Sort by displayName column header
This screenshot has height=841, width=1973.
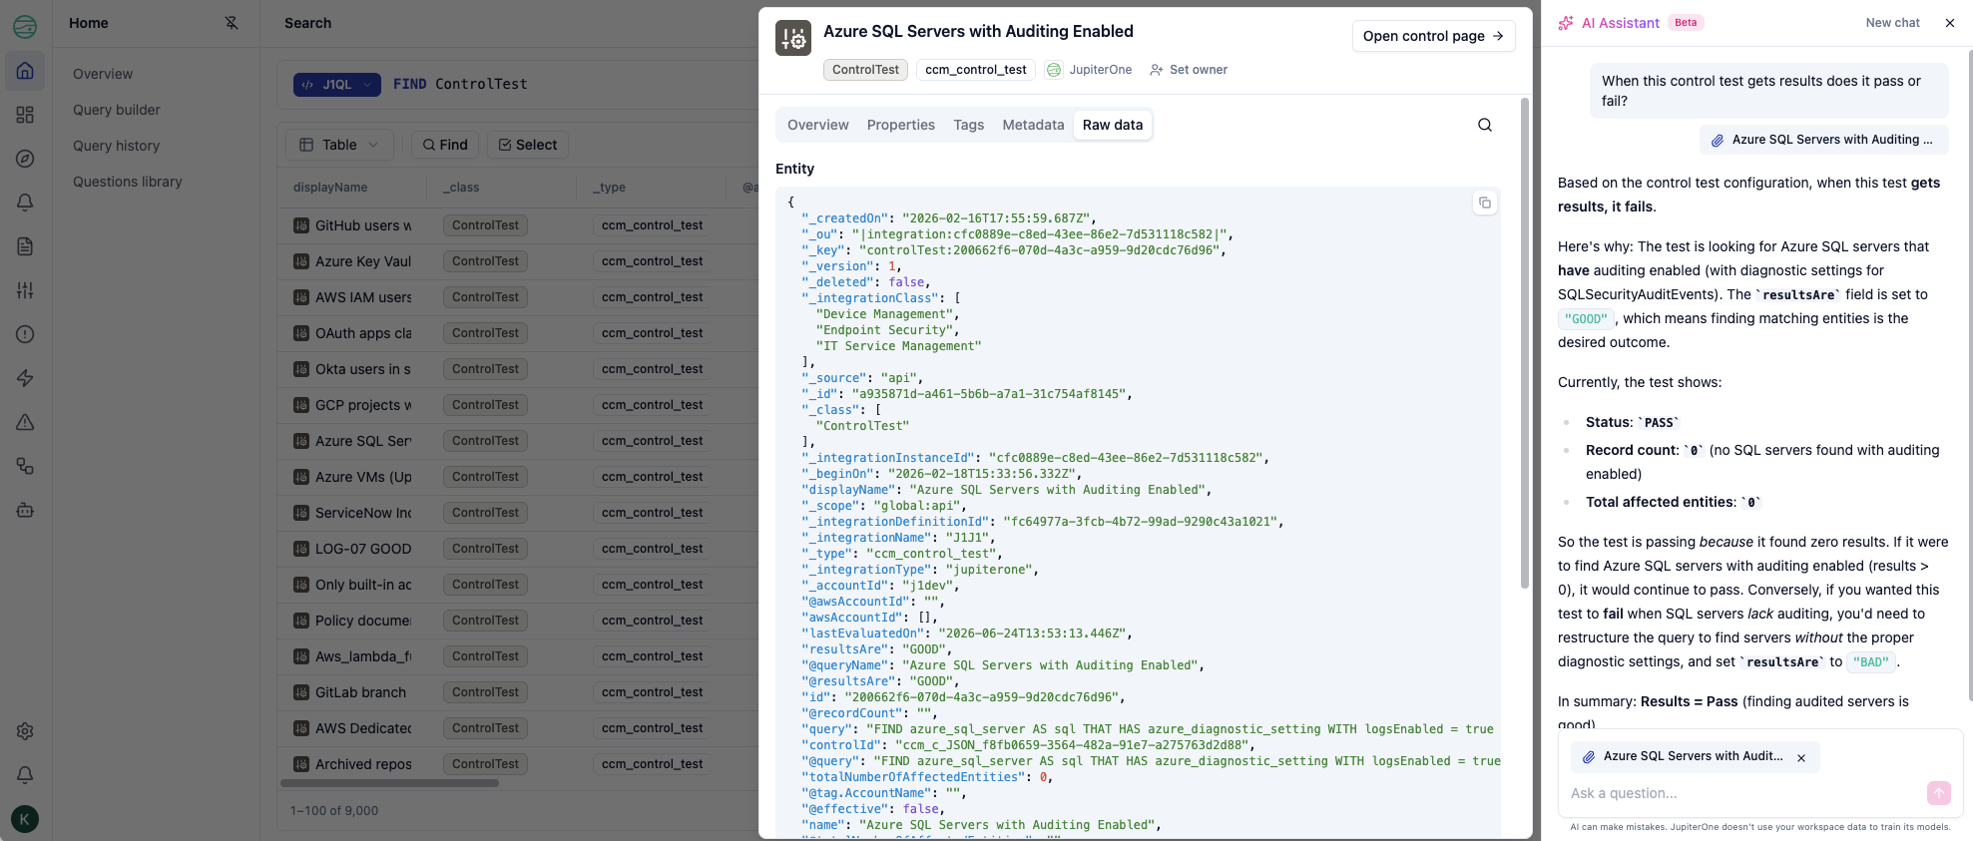coord(330,188)
